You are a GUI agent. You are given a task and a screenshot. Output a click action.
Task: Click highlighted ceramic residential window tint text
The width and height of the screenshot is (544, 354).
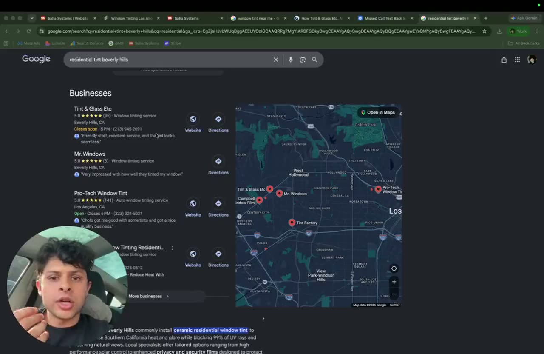(210, 330)
